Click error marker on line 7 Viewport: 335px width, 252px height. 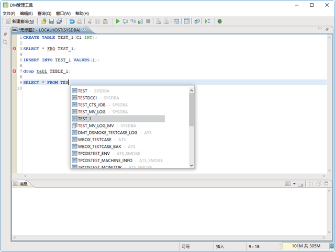coord(14,71)
